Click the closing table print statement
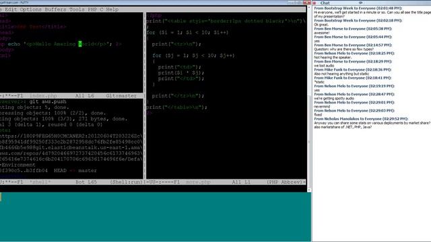This screenshot has width=431, height=242. coord(176,108)
